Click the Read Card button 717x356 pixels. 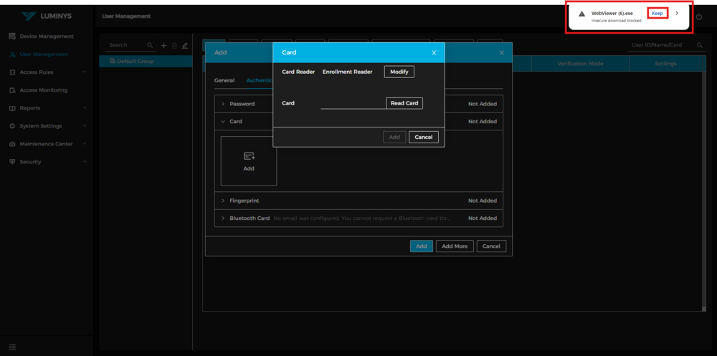tap(404, 103)
